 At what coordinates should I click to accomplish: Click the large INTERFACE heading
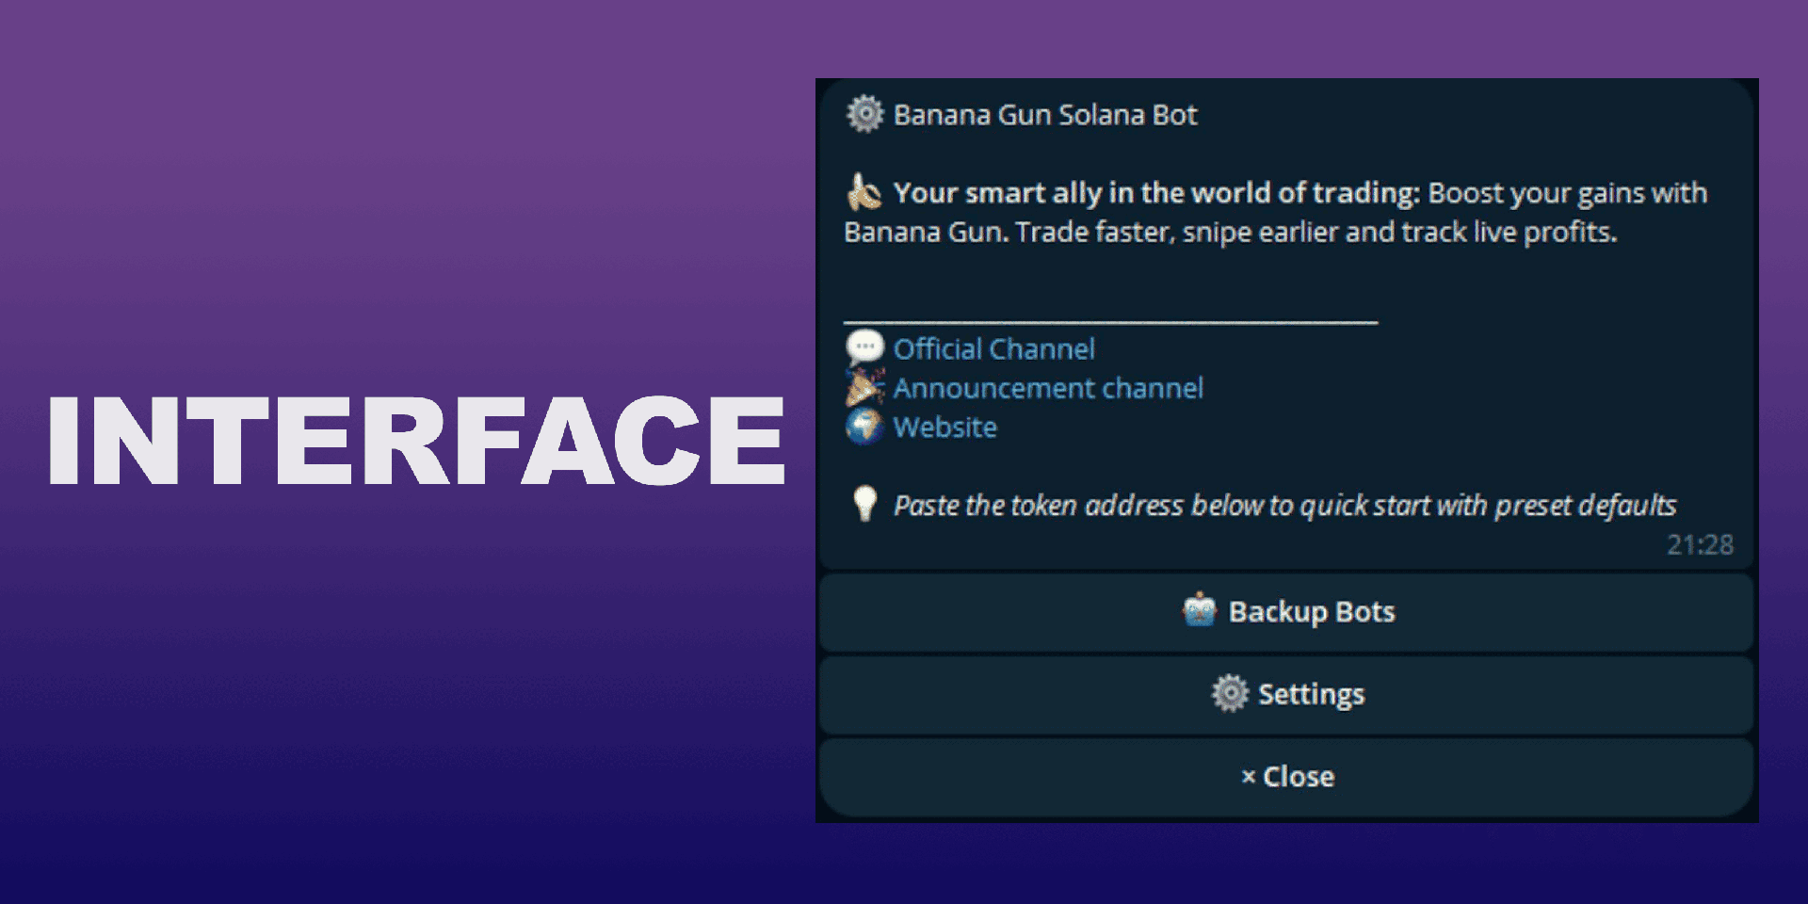pyautogui.click(x=415, y=441)
